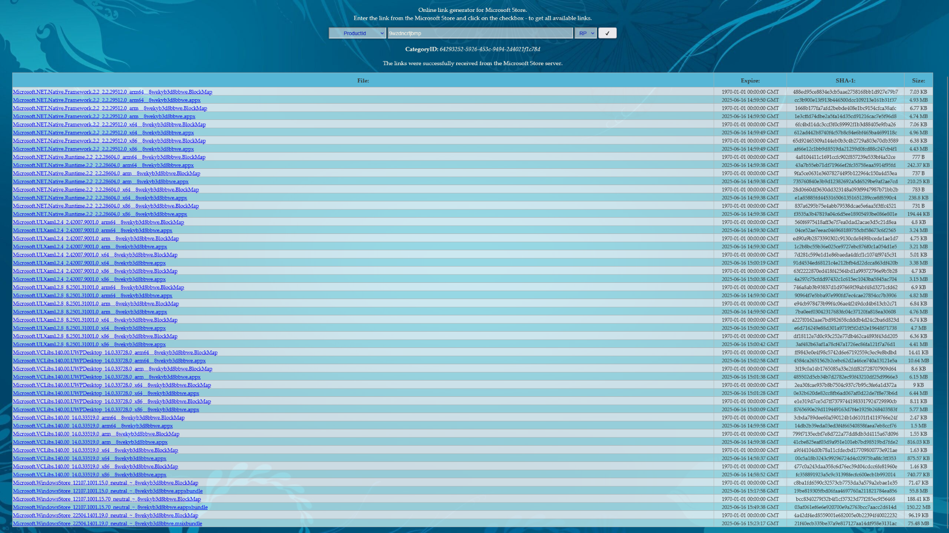
Task: Focus the product ID input field
Action: point(480,33)
